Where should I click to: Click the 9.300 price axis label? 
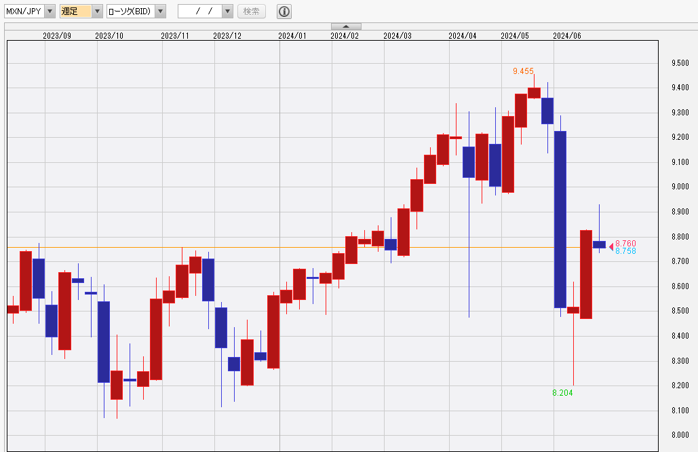(680, 112)
